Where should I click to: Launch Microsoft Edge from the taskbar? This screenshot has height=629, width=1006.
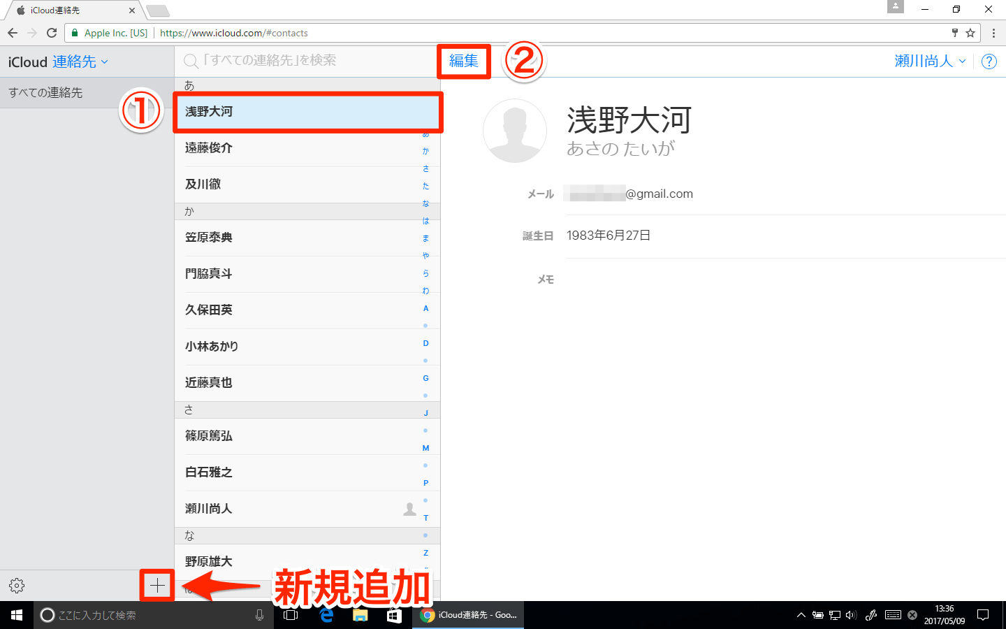pos(326,615)
